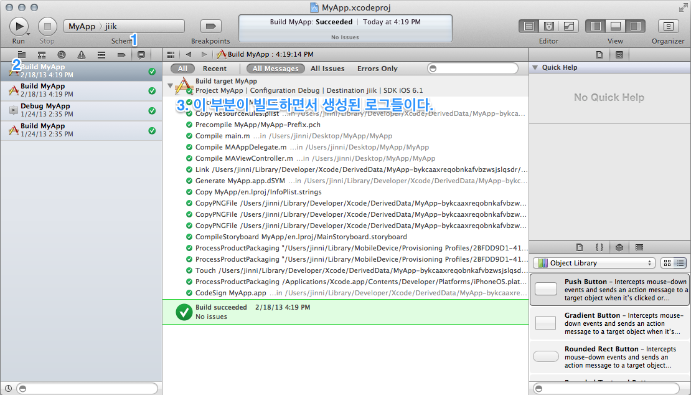Select Gradient Button library object

point(610,323)
